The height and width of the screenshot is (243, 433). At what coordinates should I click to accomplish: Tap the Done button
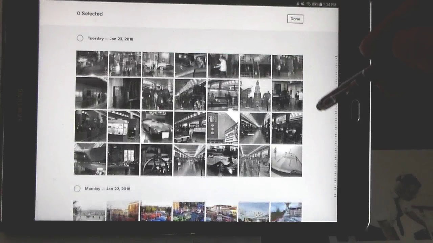coord(295,19)
